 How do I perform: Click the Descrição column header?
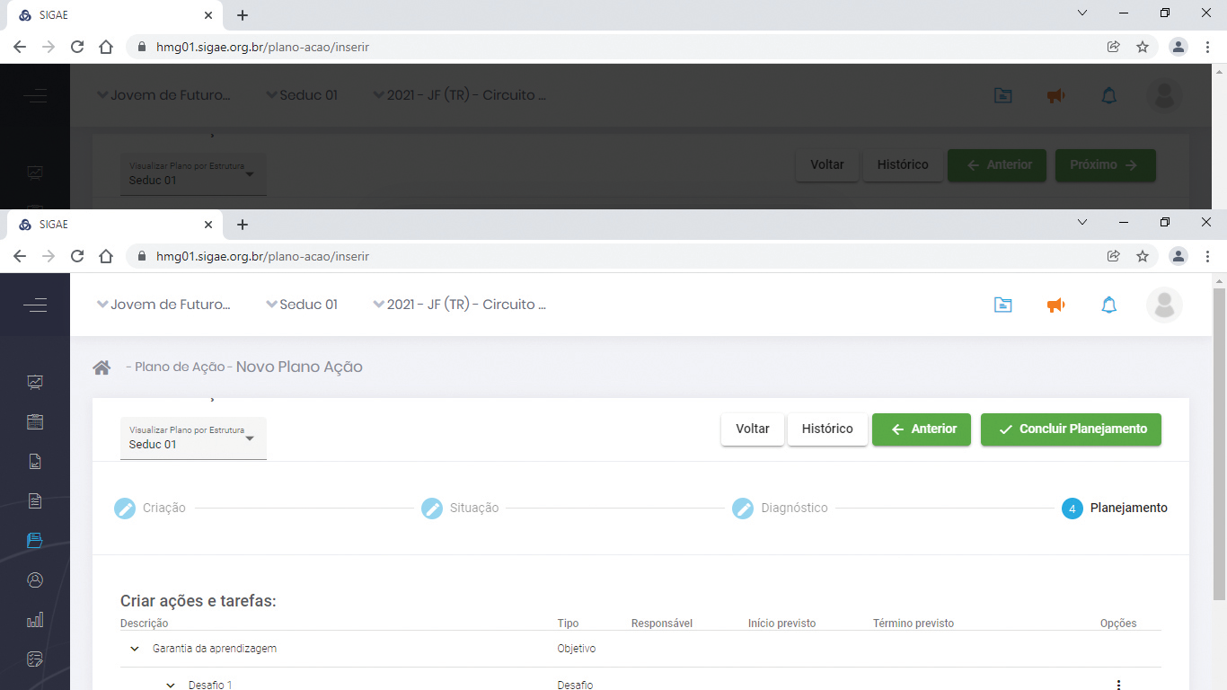[x=145, y=624]
